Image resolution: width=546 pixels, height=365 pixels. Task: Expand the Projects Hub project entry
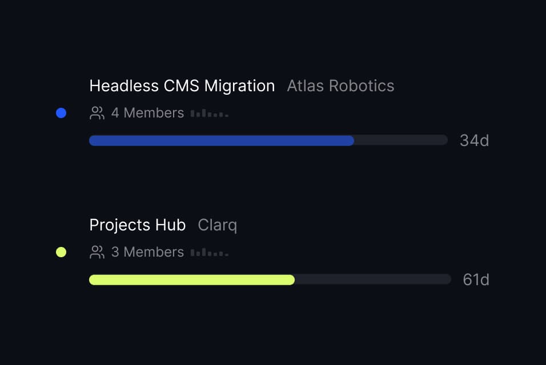click(x=137, y=225)
